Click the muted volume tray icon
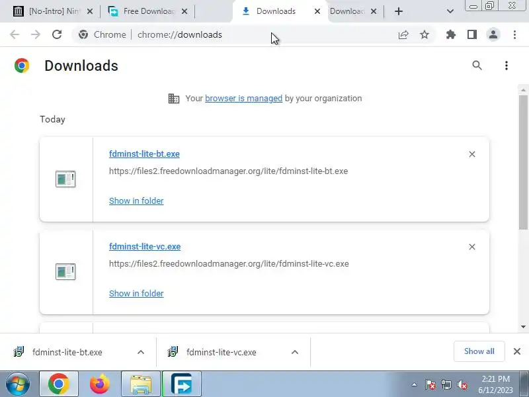 coord(462,384)
